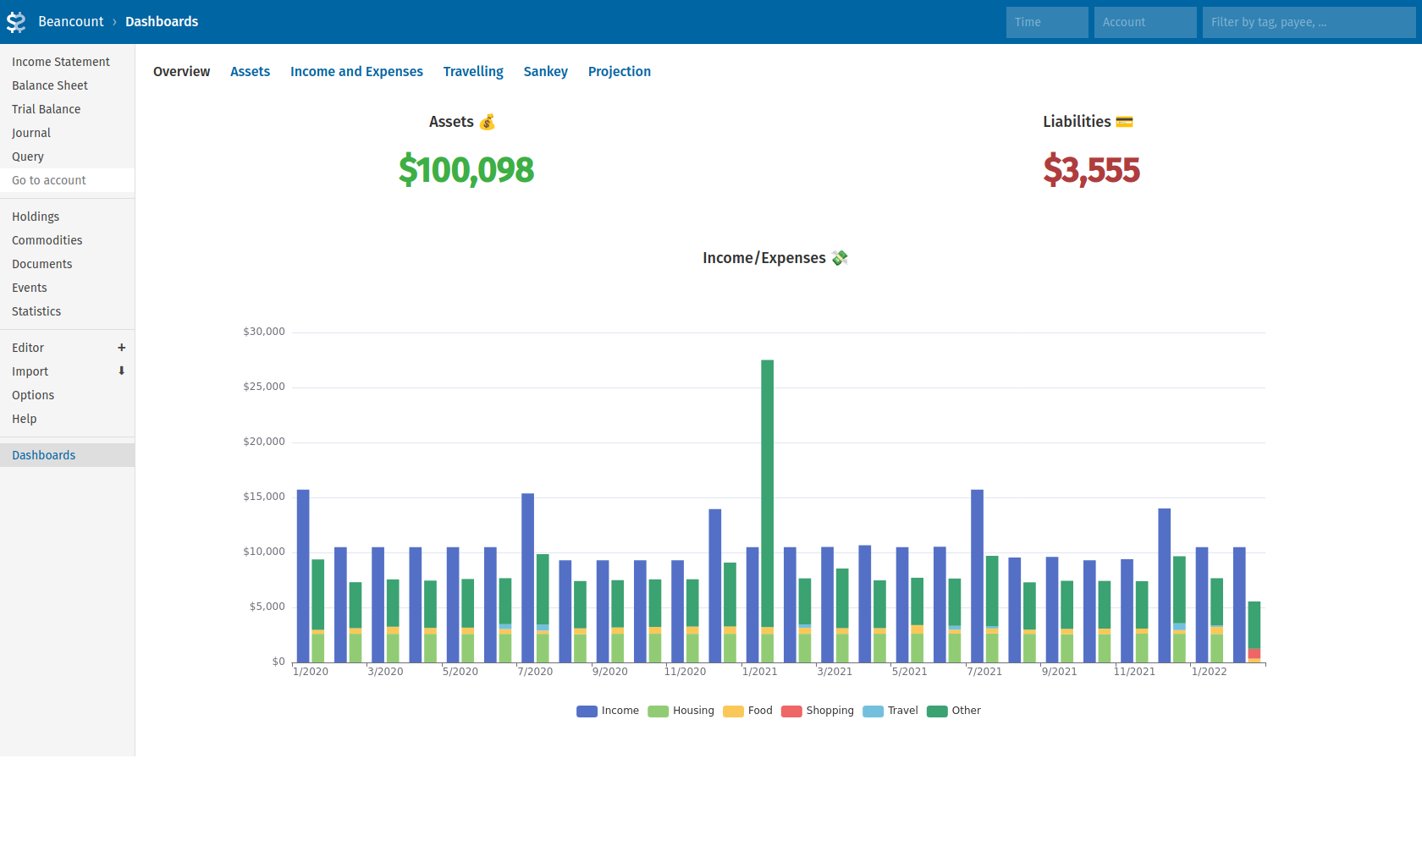
Task: Open the Income and Expenses tab
Action: (356, 72)
